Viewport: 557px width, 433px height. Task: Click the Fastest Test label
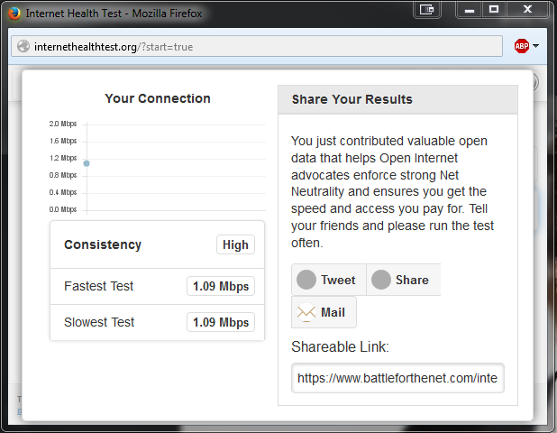point(99,286)
